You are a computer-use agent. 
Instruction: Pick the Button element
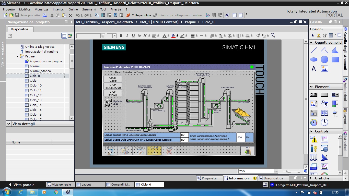tap(324, 95)
